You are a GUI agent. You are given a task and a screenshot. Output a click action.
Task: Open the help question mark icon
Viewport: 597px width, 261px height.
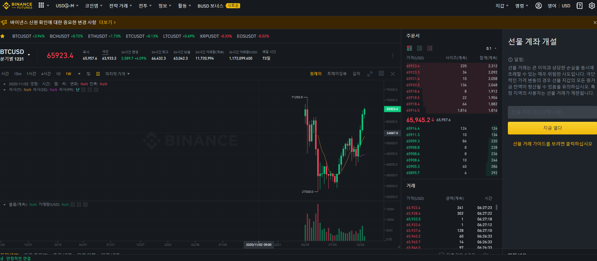579,6
